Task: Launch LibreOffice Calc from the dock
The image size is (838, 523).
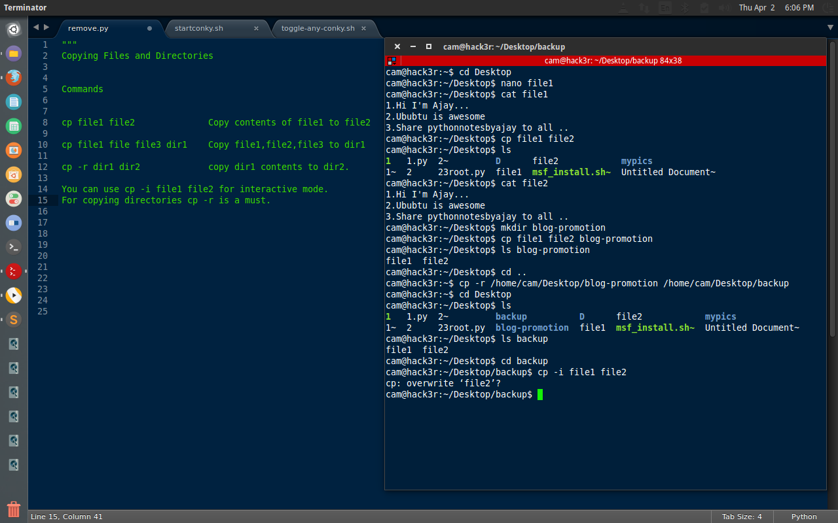Action: pyautogui.click(x=13, y=126)
